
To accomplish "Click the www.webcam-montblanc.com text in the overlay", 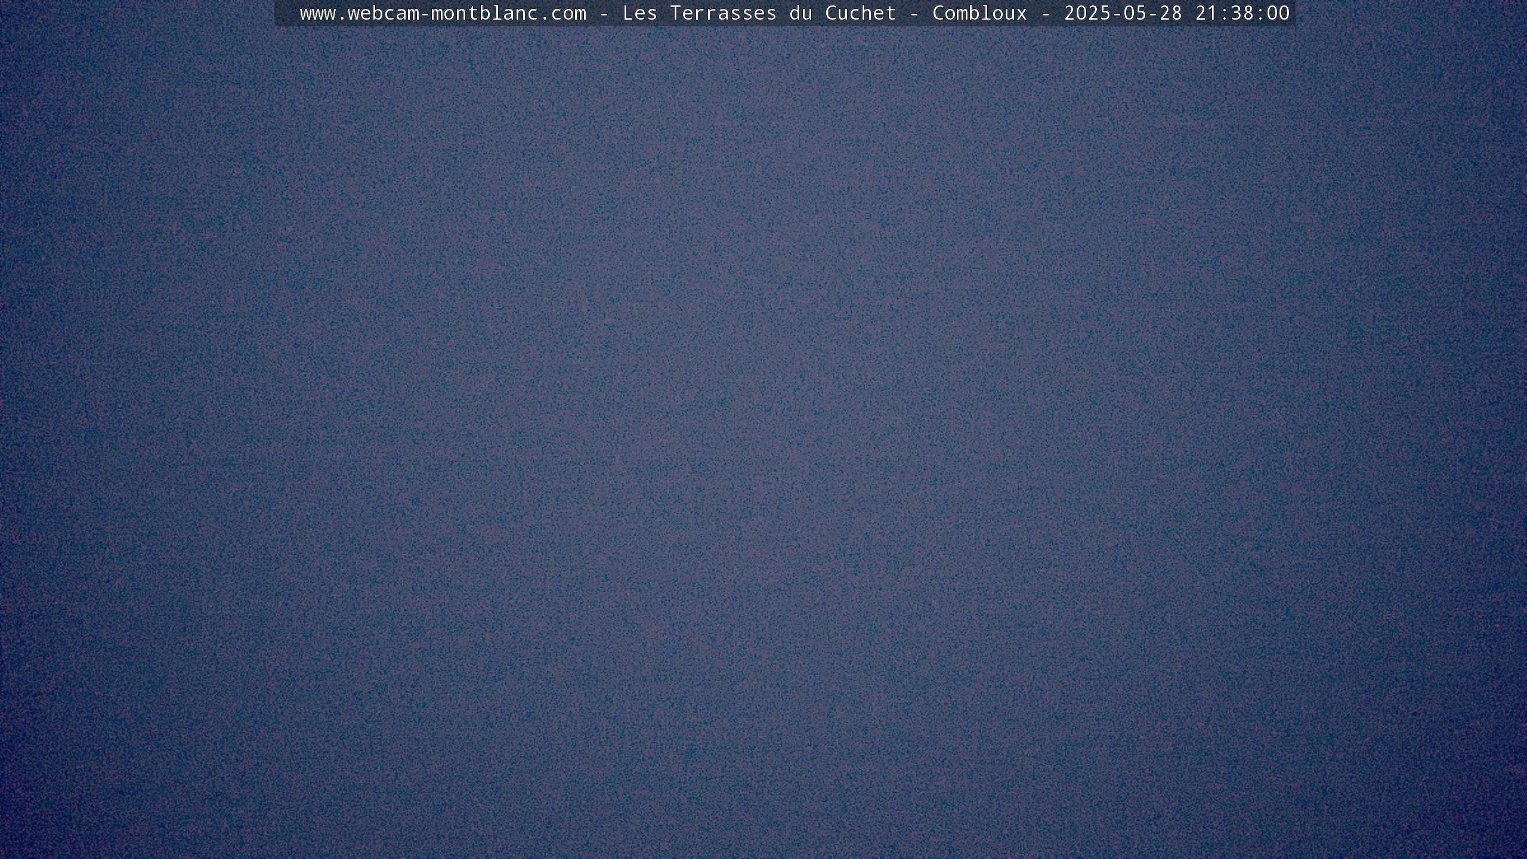I will [443, 13].
